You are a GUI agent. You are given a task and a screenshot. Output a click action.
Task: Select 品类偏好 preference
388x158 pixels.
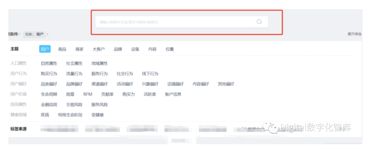click(49, 84)
